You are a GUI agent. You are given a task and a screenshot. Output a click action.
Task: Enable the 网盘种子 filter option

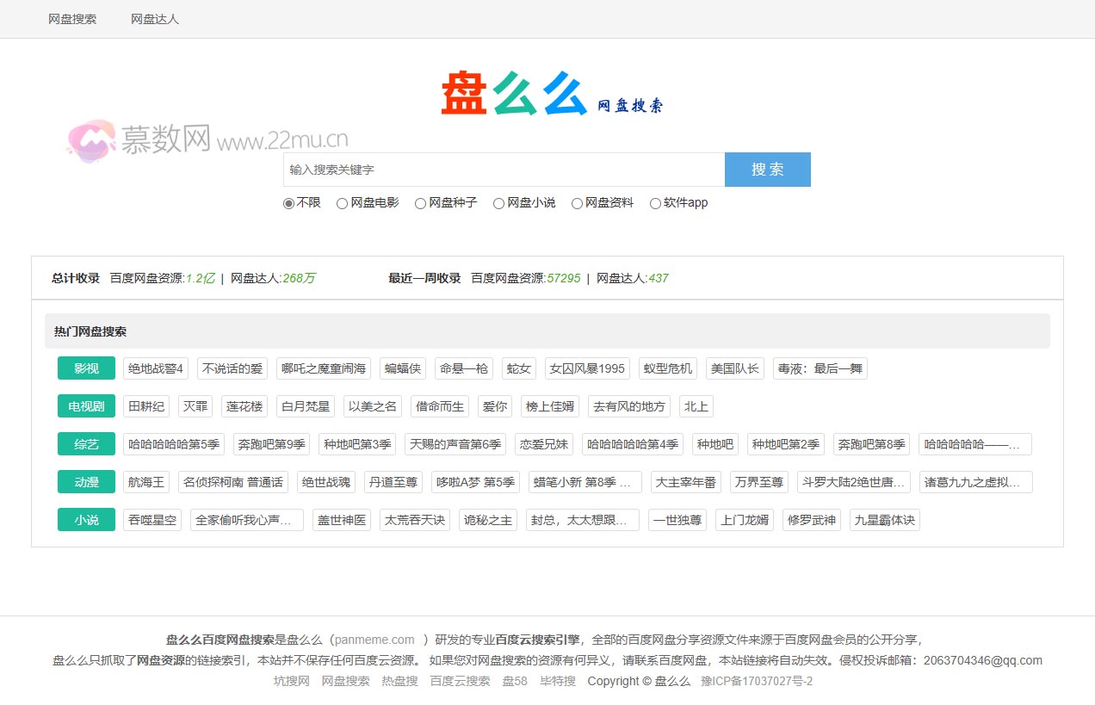point(420,202)
